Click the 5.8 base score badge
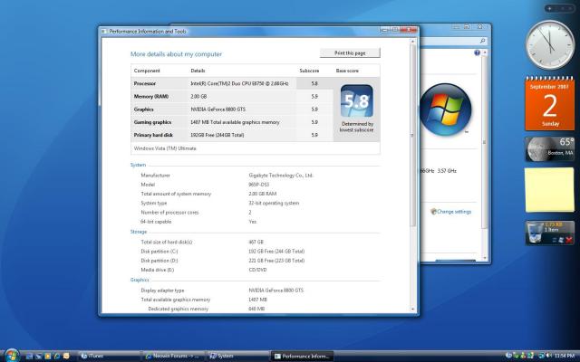 (356, 100)
